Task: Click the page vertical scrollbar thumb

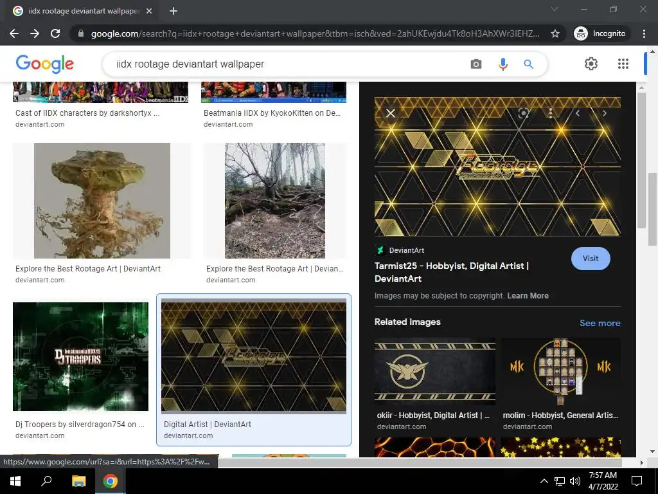Action: coord(652,209)
